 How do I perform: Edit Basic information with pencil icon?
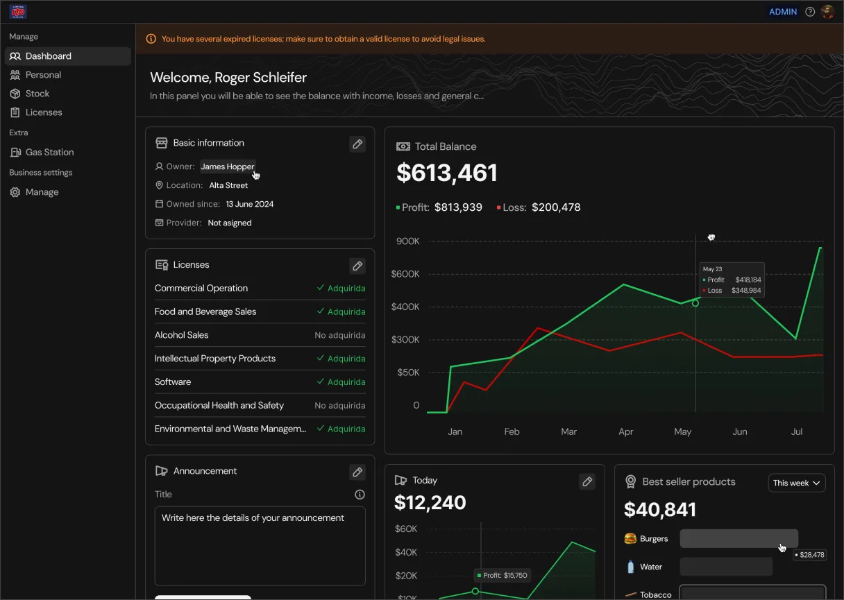point(357,144)
